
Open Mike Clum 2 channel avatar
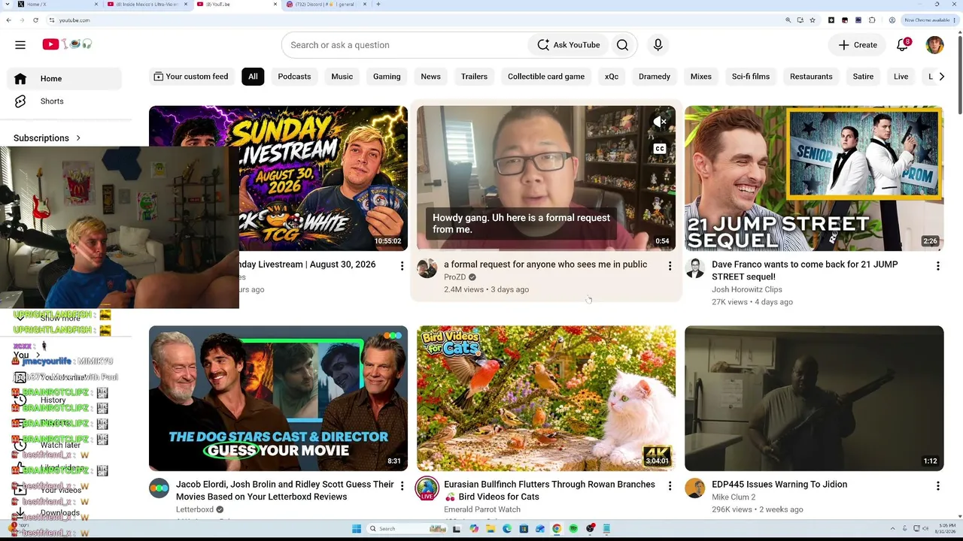(694, 488)
